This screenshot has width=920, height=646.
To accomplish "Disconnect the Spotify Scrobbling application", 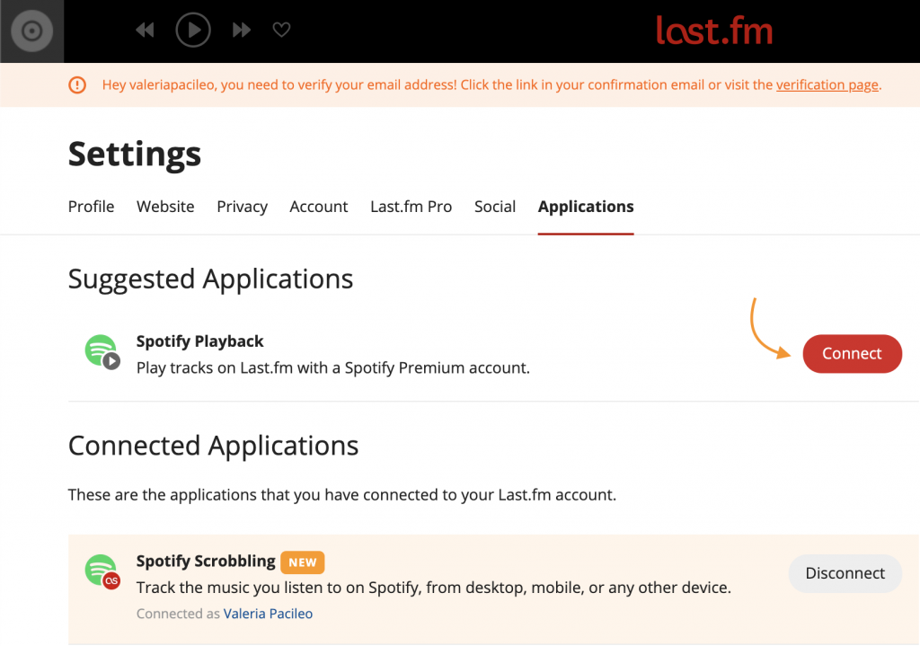I will pyautogui.click(x=845, y=573).
